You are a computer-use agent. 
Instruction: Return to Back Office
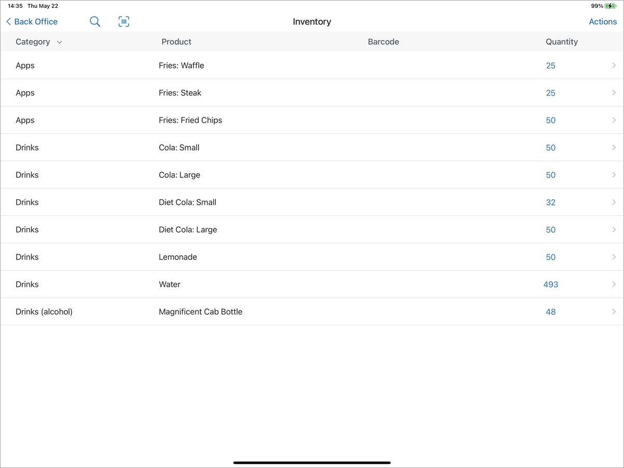coord(31,21)
